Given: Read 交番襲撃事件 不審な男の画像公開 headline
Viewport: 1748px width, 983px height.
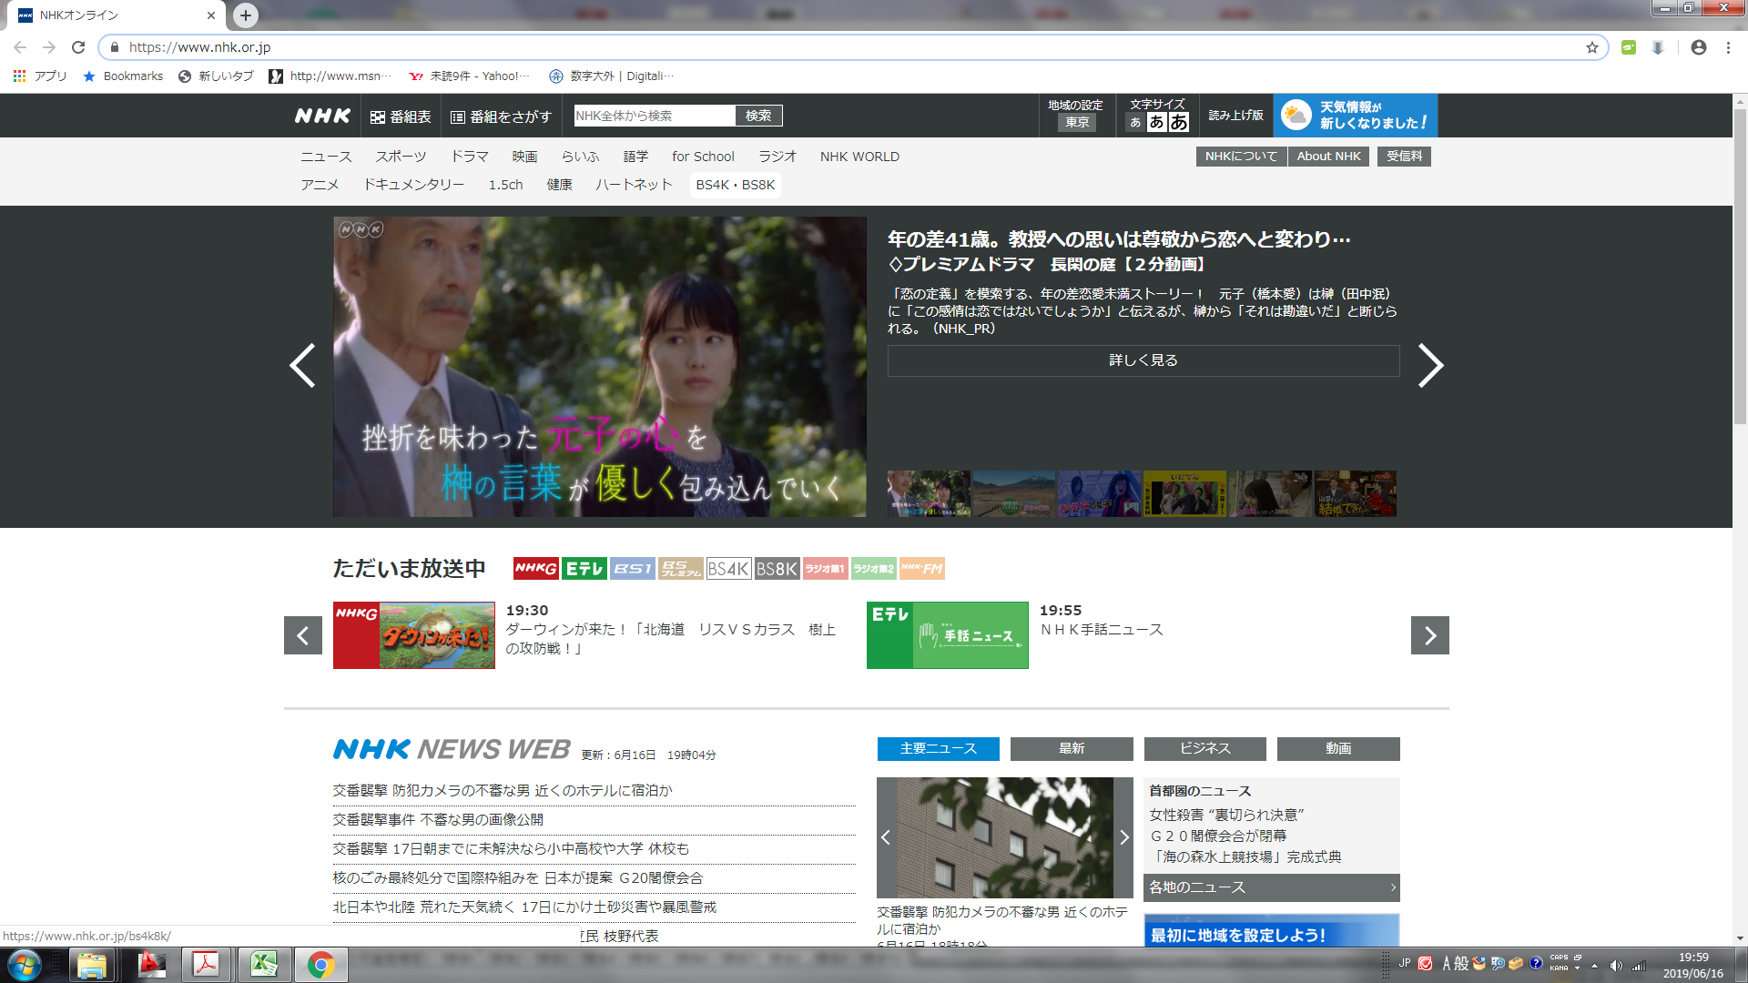Looking at the screenshot, I should point(438,819).
